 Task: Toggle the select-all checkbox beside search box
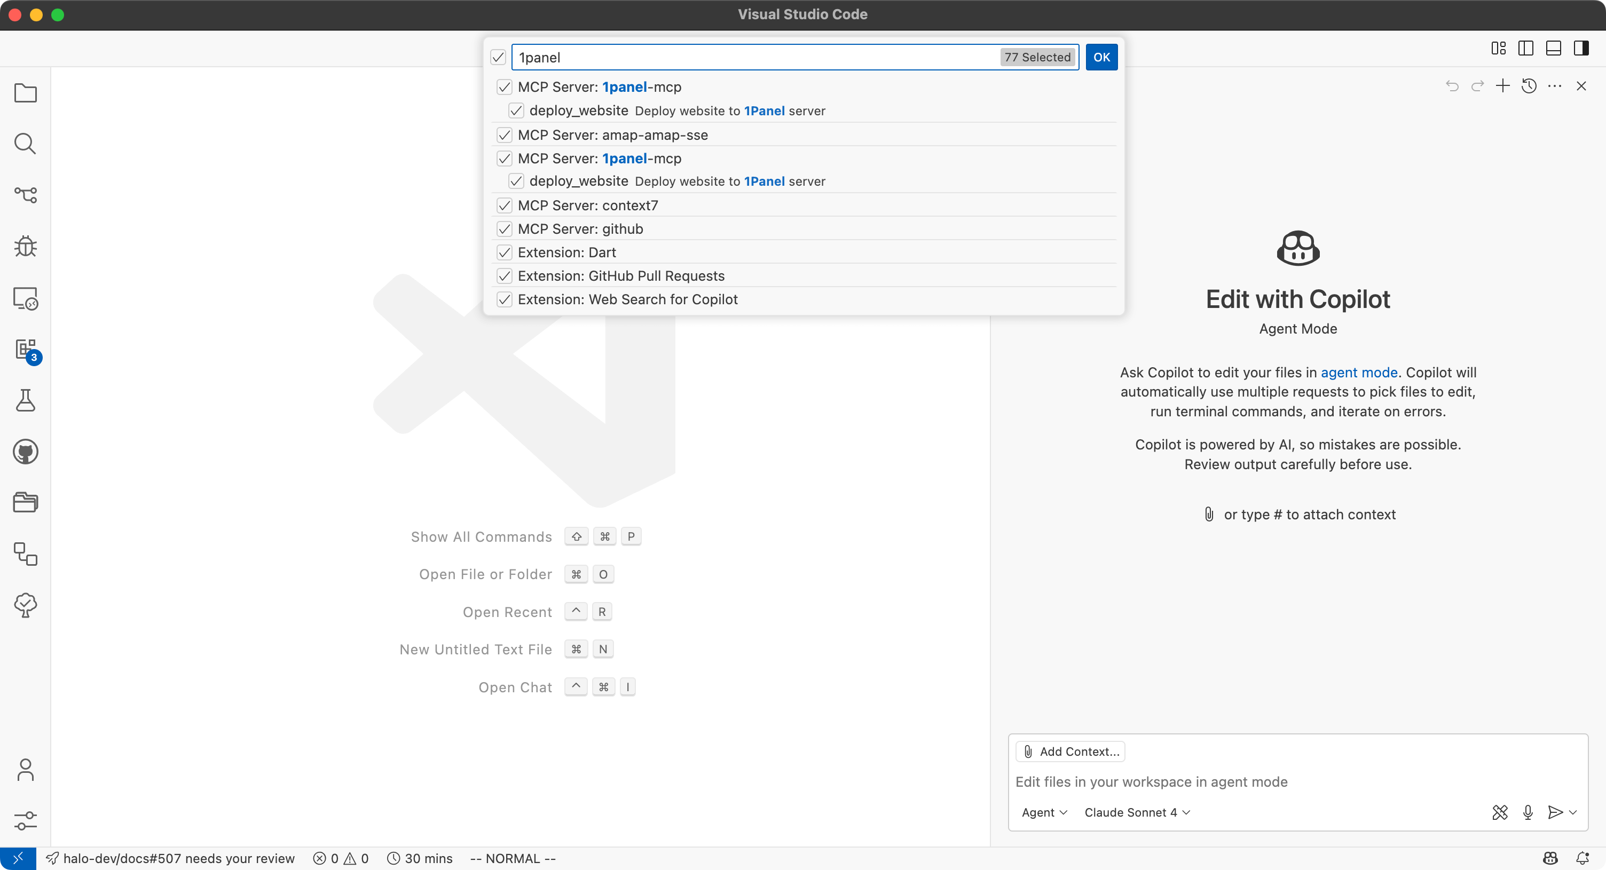click(x=498, y=57)
